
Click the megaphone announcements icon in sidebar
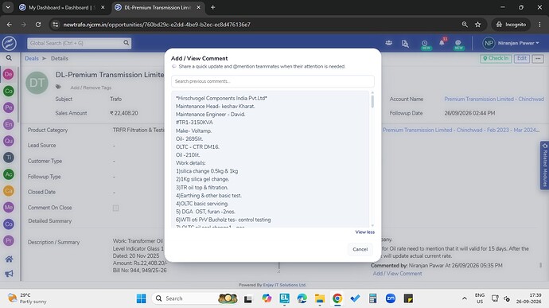click(9, 274)
